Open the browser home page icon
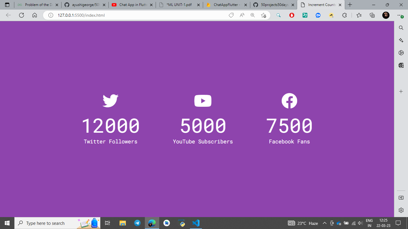This screenshot has height=229, width=408. (35, 15)
